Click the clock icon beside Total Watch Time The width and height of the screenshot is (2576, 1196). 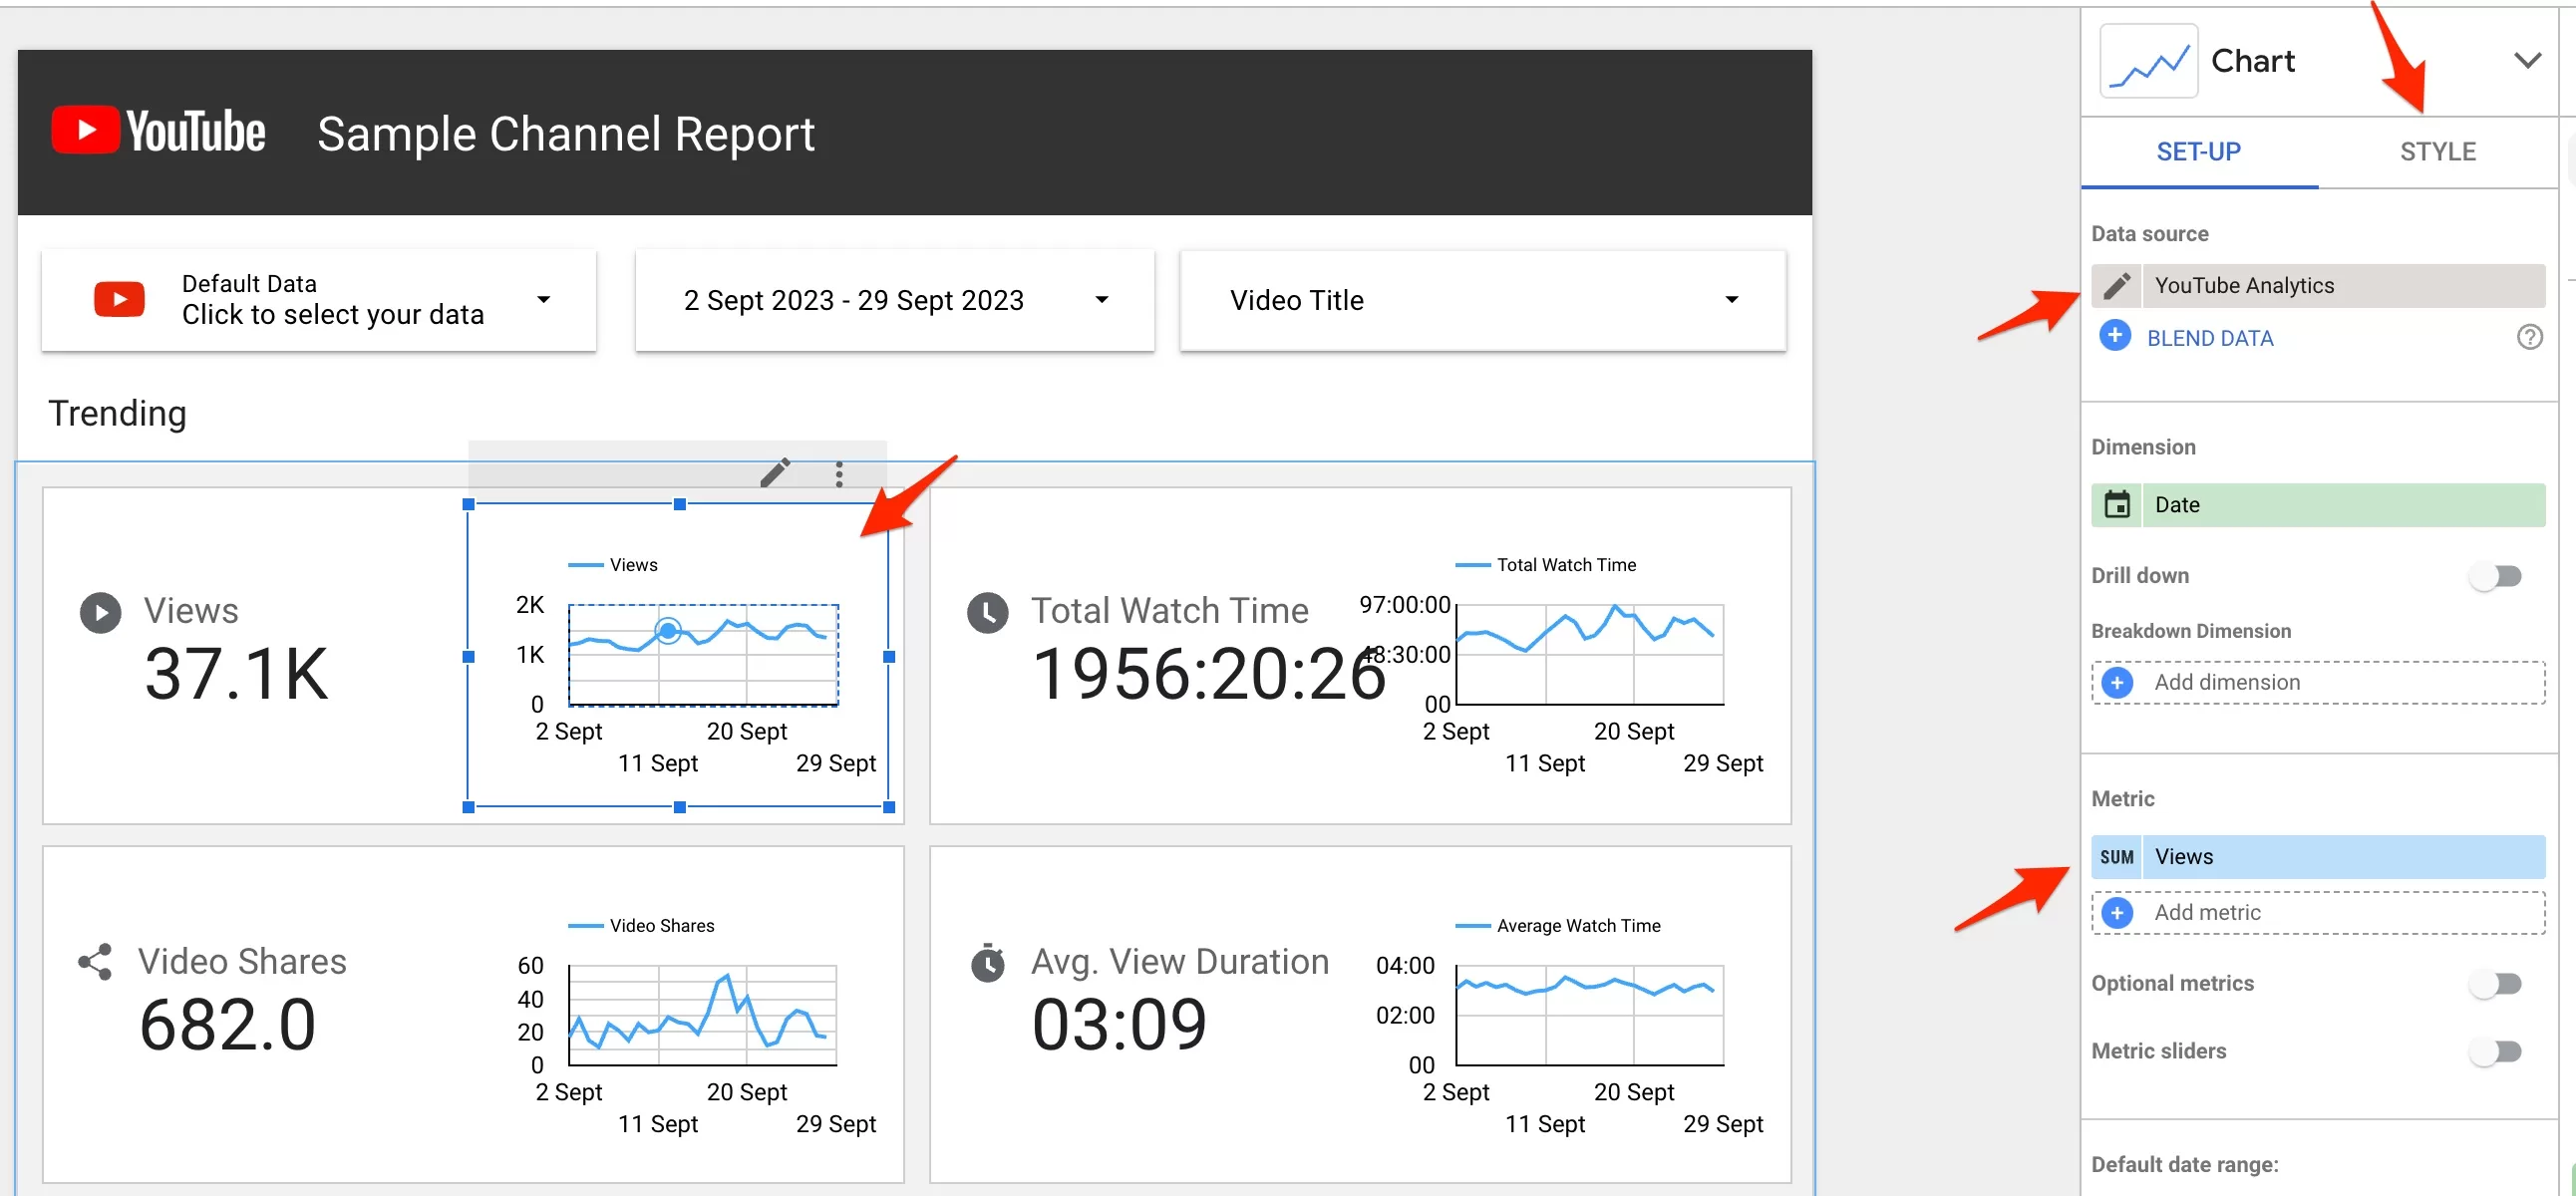[x=988, y=613]
